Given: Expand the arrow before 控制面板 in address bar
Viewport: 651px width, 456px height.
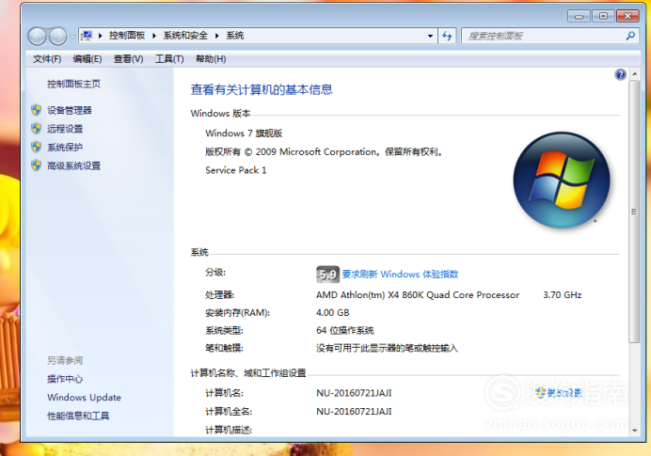Looking at the screenshot, I should 100,36.
